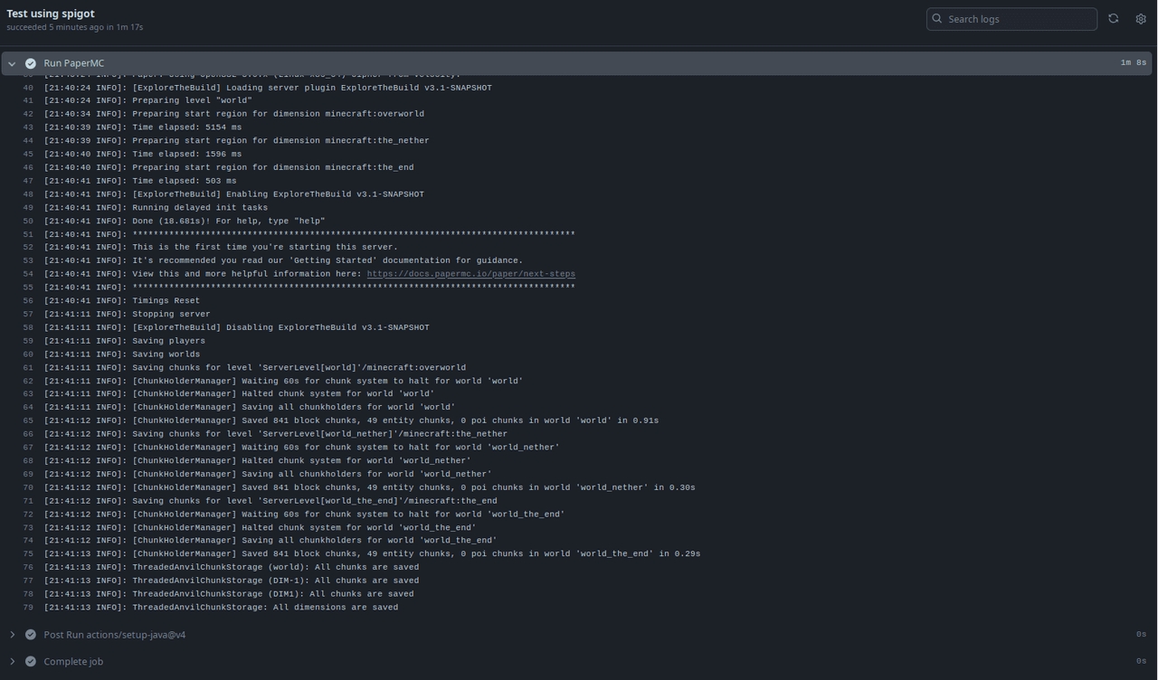Open the docs.papermc.io next-steps link
The width and height of the screenshot is (1158, 680).
coord(470,274)
